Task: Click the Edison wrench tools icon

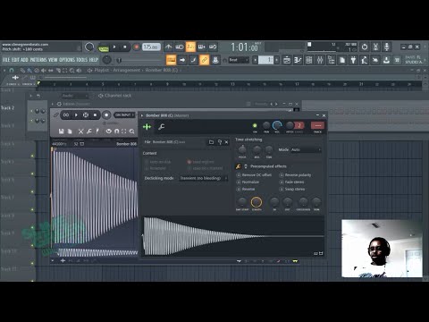Action: click(x=89, y=131)
